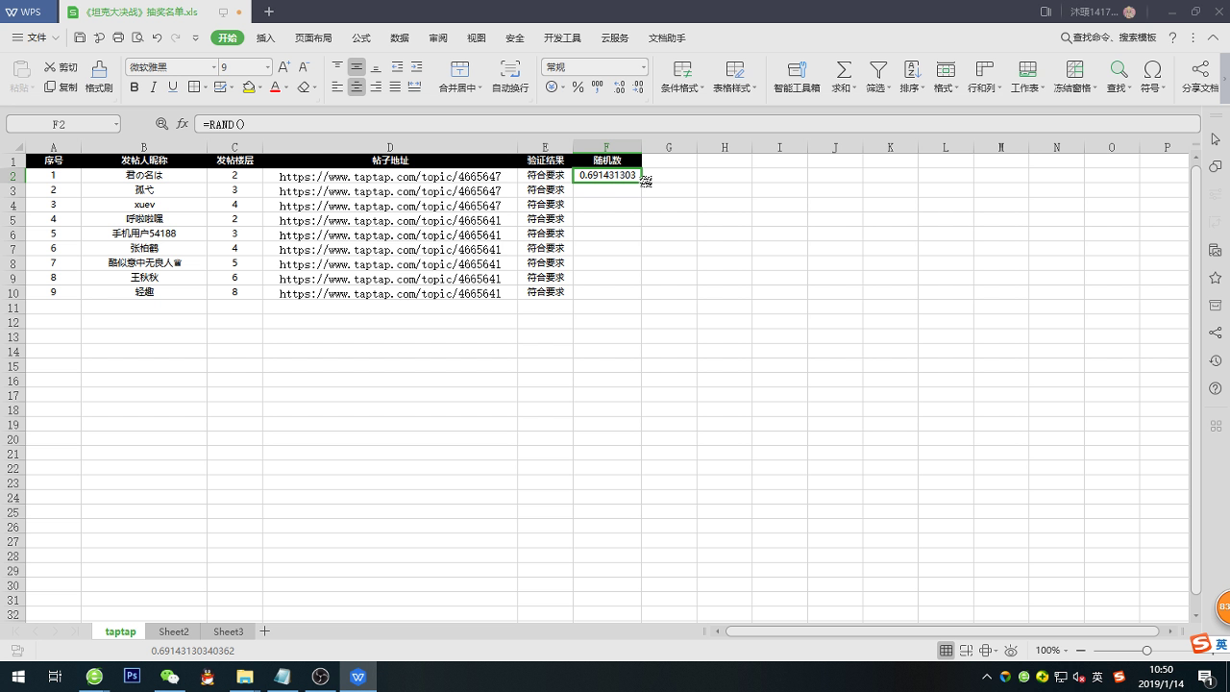1230x692 pixels.
Task: Open the File (文件) menu
Action: click(x=36, y=37)
